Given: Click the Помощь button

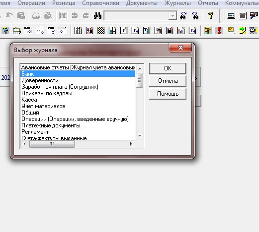Looking at the screenshot, I should (x=168, y=94).
